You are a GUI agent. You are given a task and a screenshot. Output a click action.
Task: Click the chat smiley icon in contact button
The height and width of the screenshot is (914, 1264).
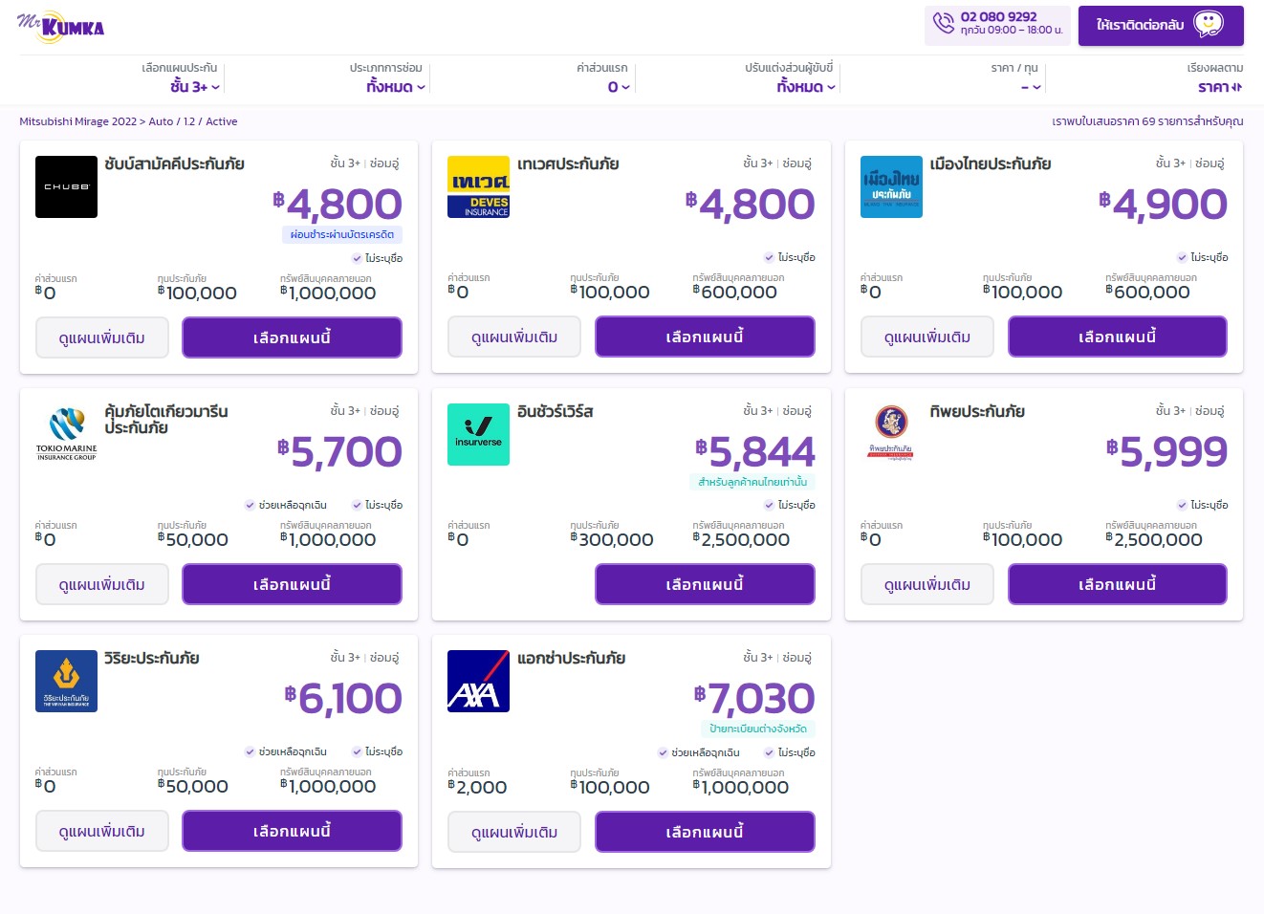point(1209,24)
